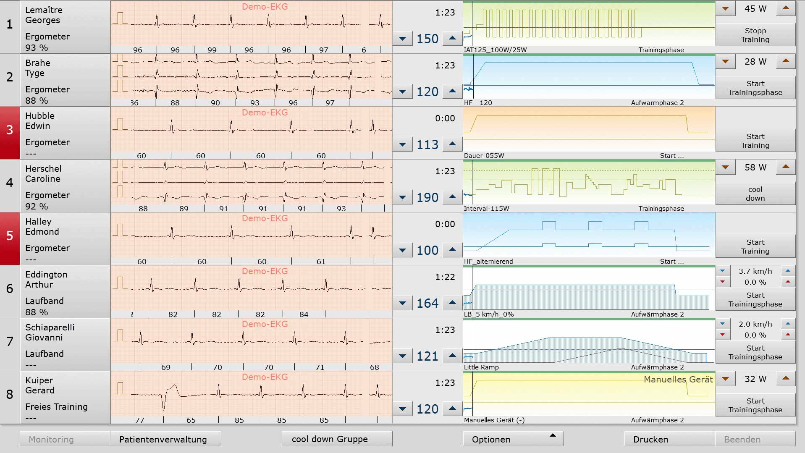Raise the 45 W load for Lemaître
Screen dimensions: 805x453
click(786, 9)
